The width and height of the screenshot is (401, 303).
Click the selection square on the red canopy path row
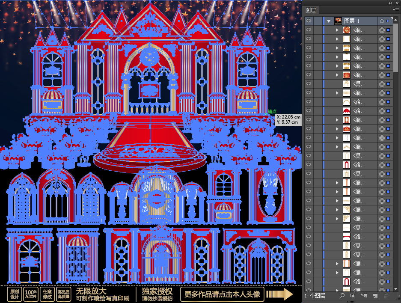coord(388,111)
